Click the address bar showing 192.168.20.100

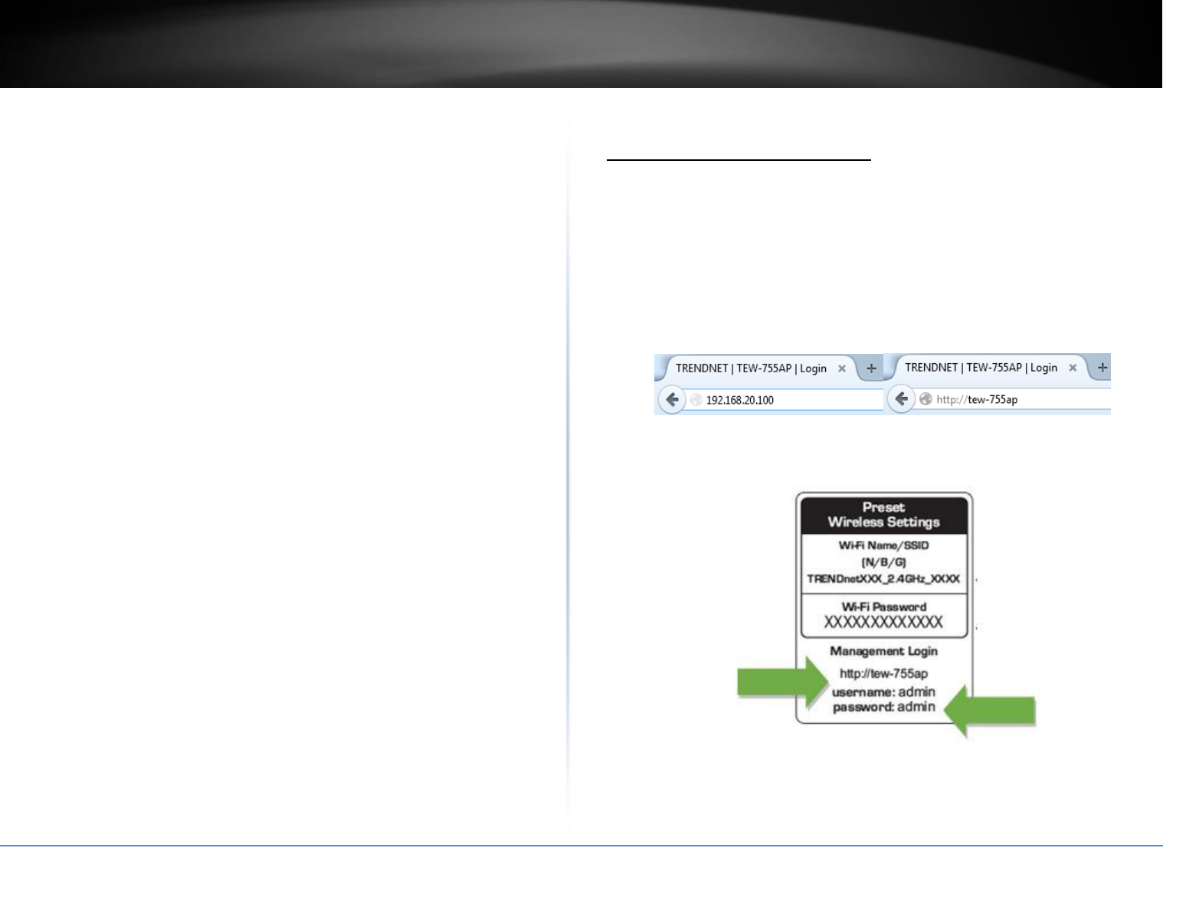[784, 400]
